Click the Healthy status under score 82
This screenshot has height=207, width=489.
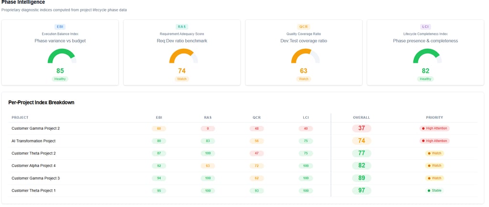[425, 79]
